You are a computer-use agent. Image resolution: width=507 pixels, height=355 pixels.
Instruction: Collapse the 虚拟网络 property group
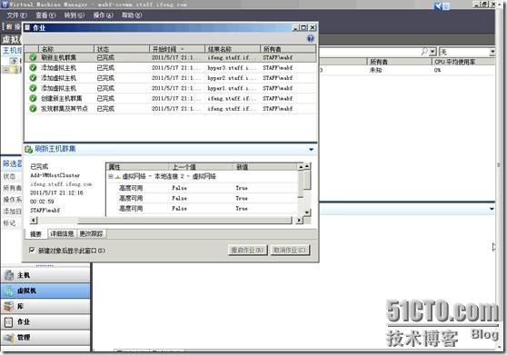tap(110, 176)
